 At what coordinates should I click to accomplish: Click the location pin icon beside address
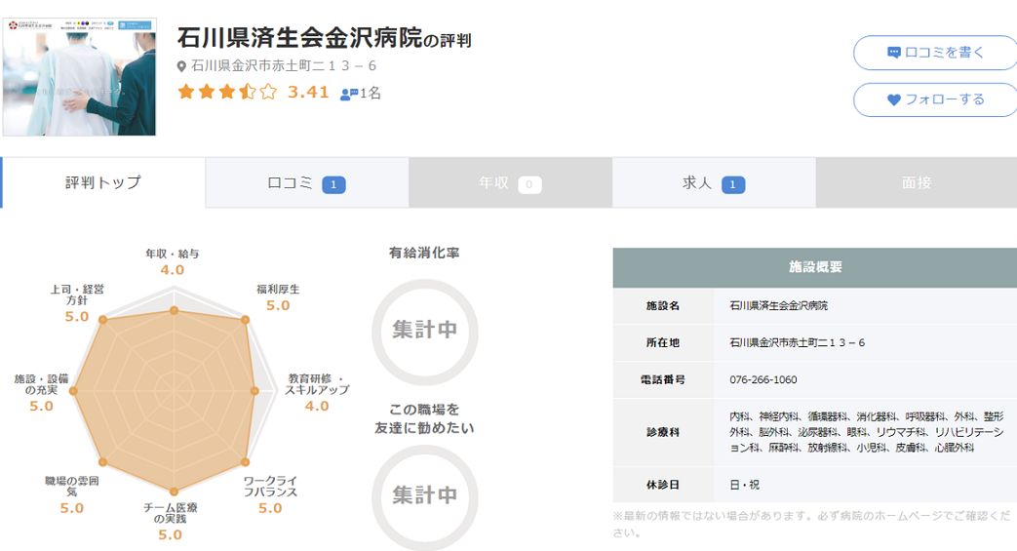(x=181, y=66)
